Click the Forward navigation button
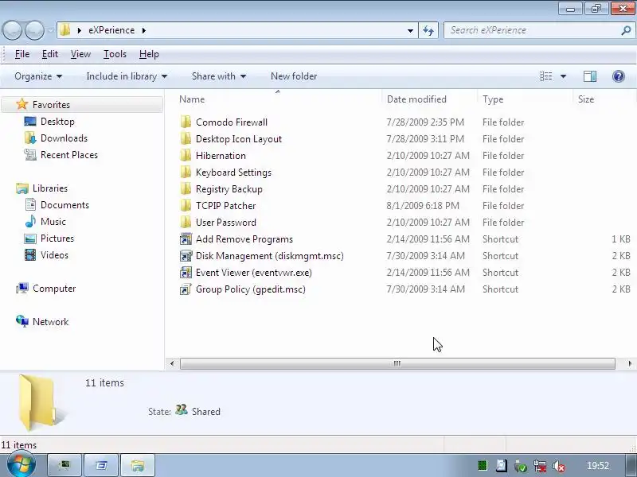Image resolution: width=637 pixels, height=477 pixels. click(34, 30)
